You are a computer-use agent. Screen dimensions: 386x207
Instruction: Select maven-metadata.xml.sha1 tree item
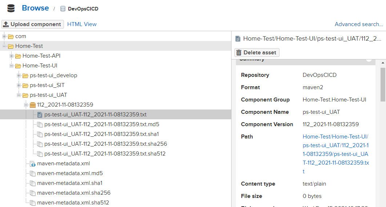coord(70,183)
